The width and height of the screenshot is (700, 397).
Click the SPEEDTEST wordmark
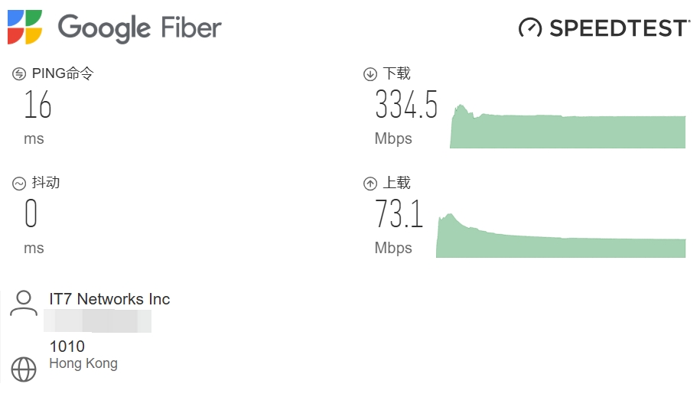pos(619,28)
